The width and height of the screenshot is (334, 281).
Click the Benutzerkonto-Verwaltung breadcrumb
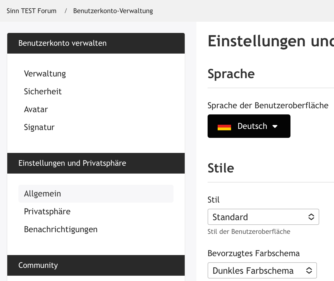(113, 11)
